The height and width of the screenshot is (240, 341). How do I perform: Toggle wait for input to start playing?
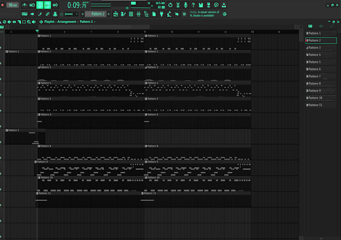tap(32, 5)
